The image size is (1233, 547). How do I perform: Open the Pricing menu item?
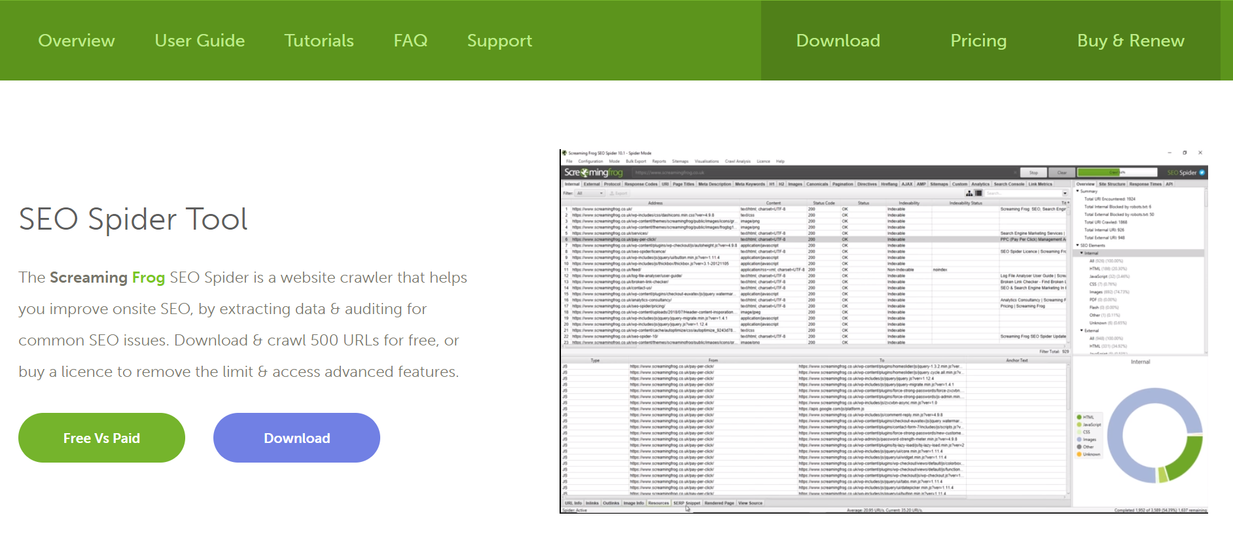coord(978,41)
